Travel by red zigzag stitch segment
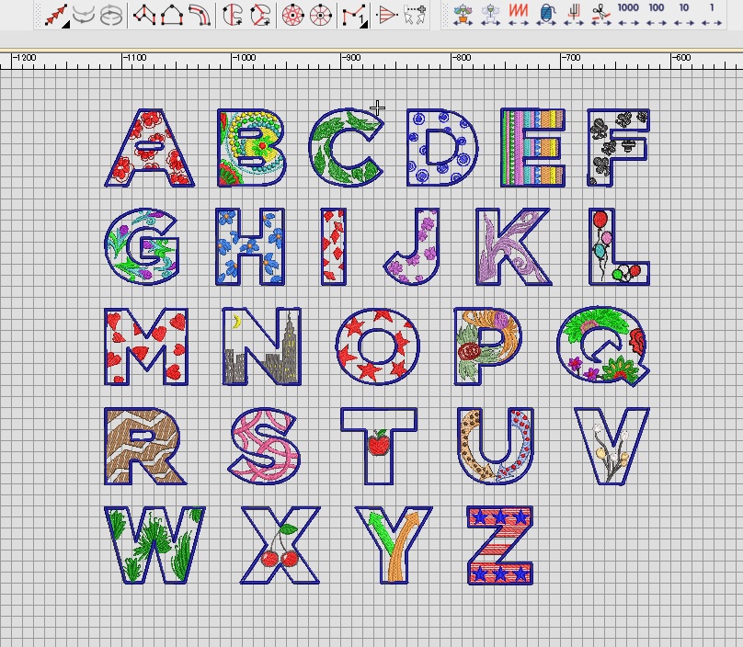The image size is (743, 647). click(518, 15)
